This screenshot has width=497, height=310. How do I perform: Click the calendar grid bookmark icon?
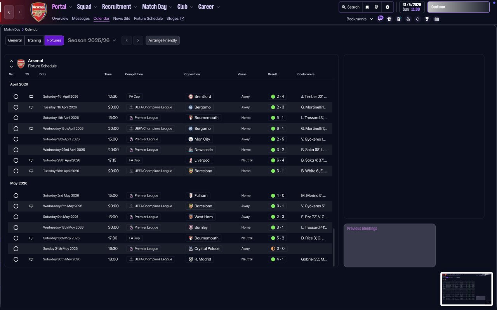click(436, 19)
